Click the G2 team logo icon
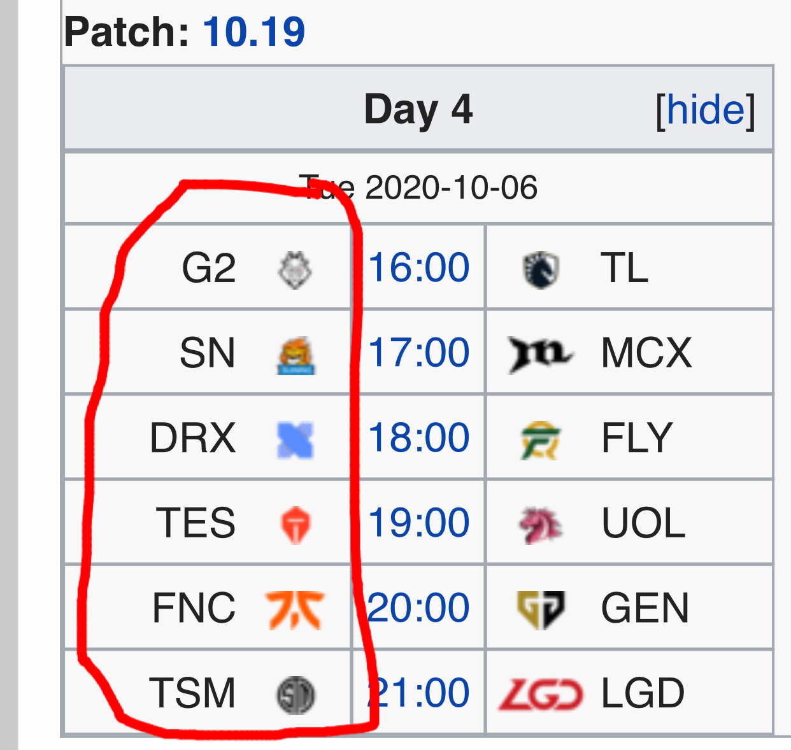 pyautogui.click(x=295, y=270)
